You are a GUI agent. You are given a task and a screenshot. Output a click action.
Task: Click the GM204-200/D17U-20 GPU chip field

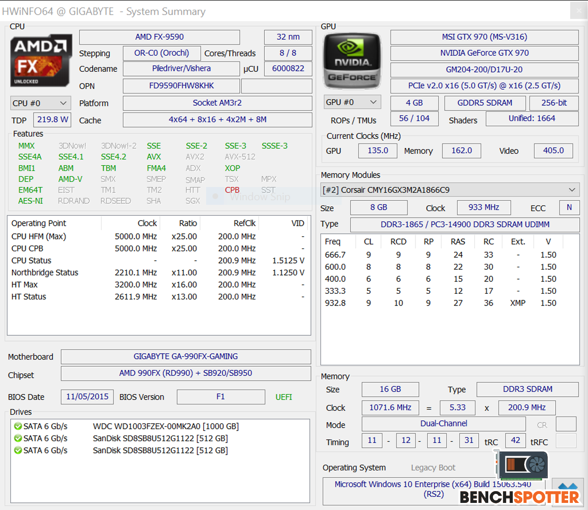coord(484,69)
